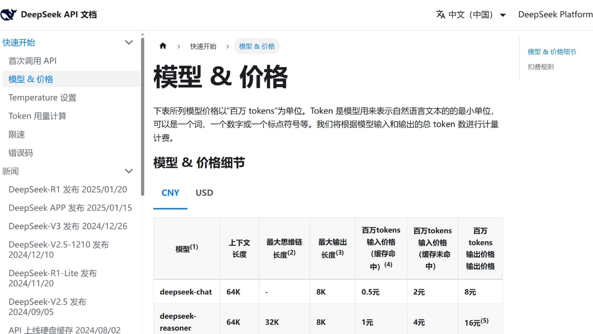593x334 pixels.
Task: Open DeepSeek-R1-Lite 发布 2024/11/20 news
Action: (53, 278)
